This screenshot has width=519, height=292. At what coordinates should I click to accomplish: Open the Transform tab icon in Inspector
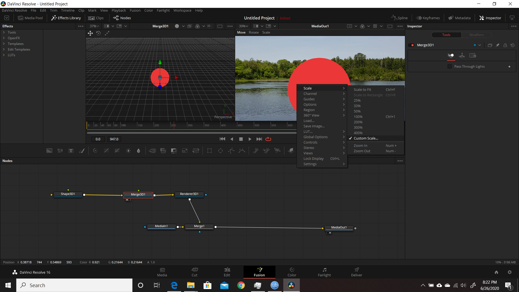(x=462, y=55)
